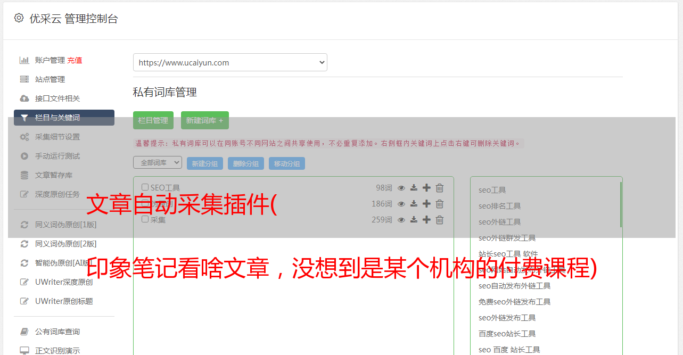Select keyword "免费seo外链发布工具"
This screenshot has width=683, height=355.
pyautogui.click(x=515, y=302)
